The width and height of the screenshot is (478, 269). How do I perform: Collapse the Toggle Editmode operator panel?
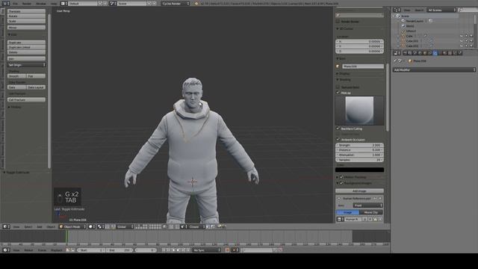point(4,173)
